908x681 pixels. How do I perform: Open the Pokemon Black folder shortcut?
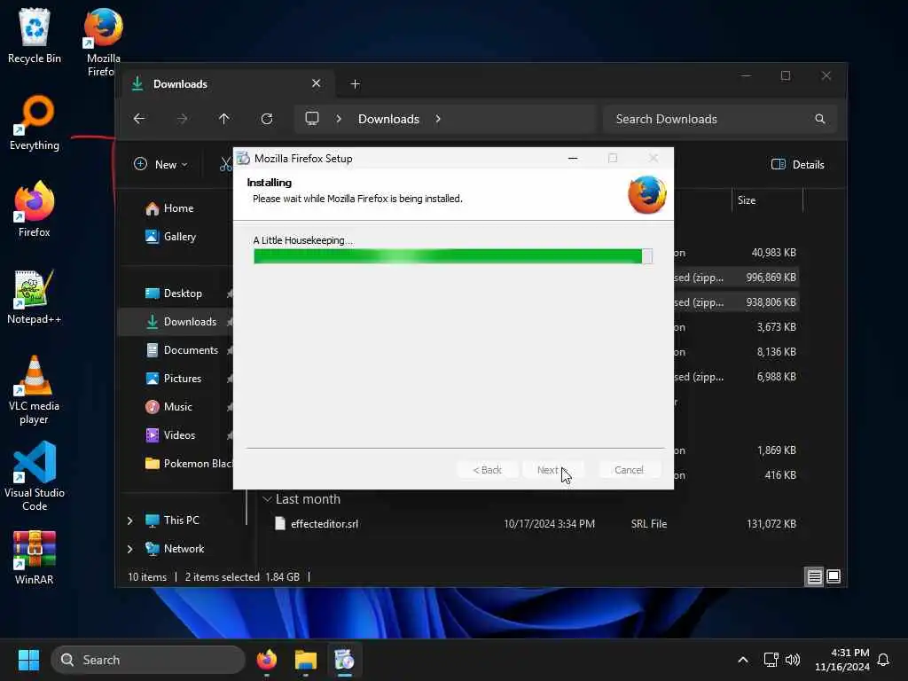coord(188,464)
